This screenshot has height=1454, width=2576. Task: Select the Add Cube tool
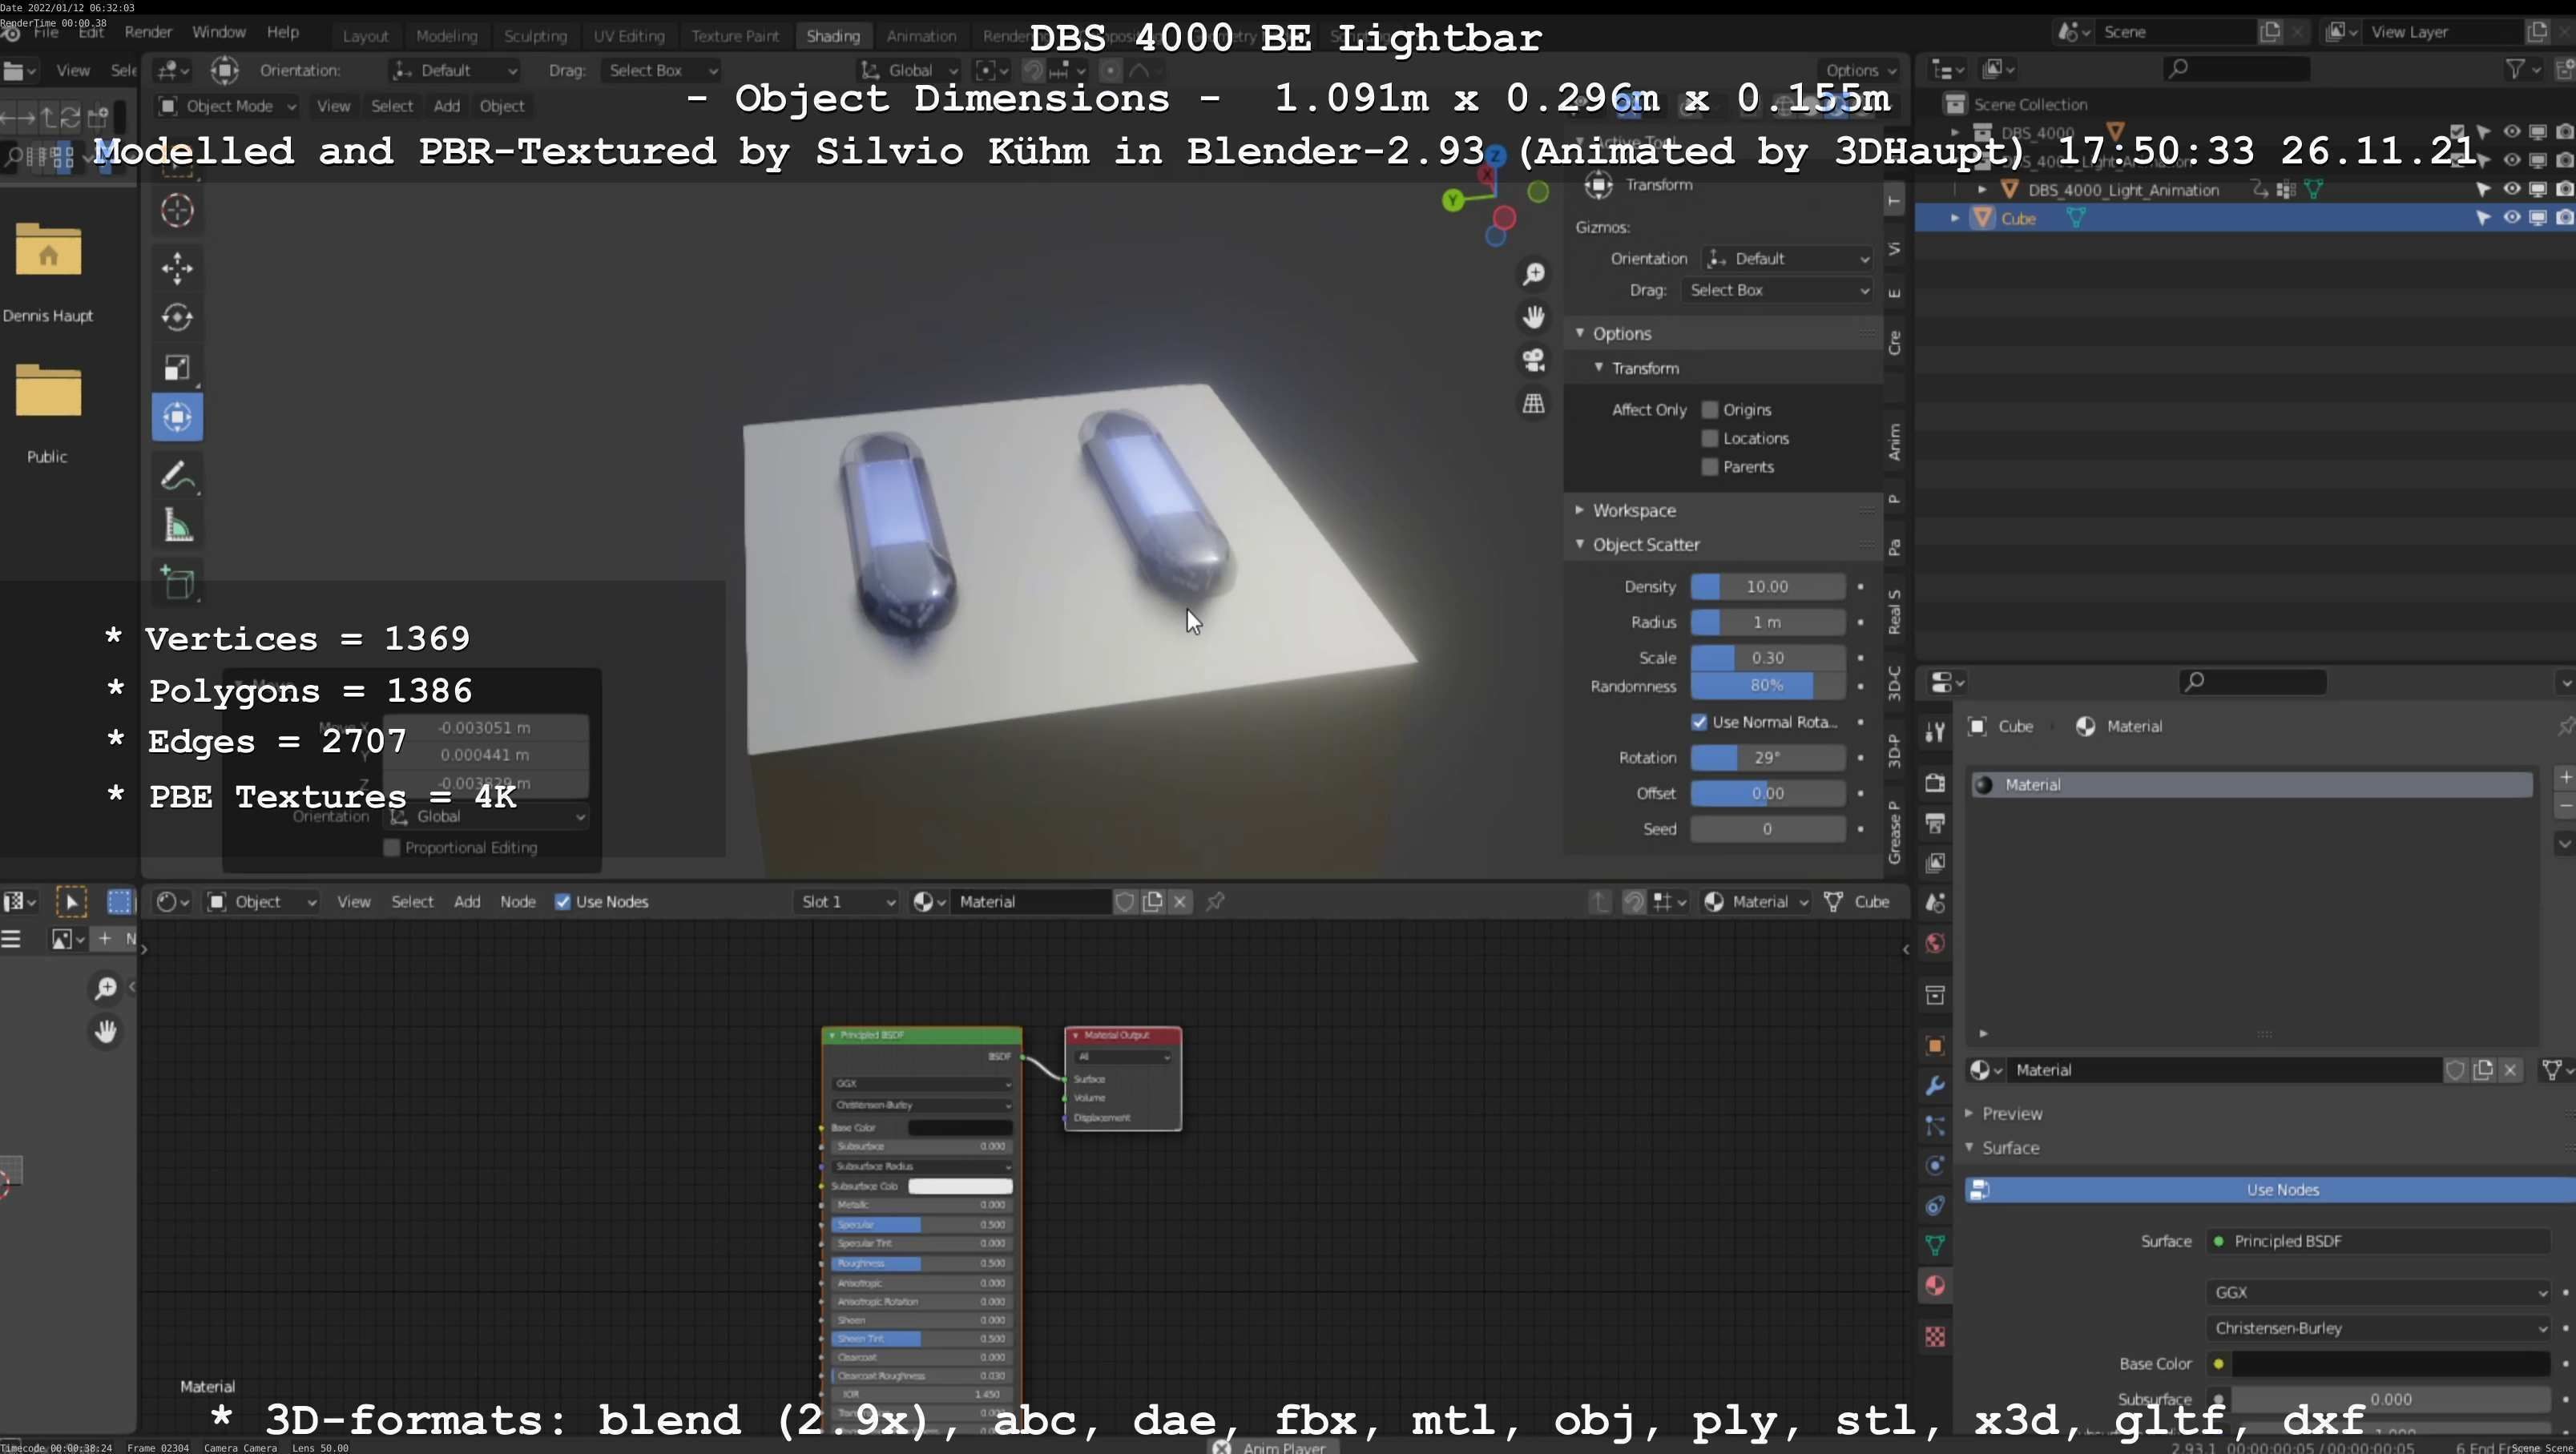(x=177, y=583)
